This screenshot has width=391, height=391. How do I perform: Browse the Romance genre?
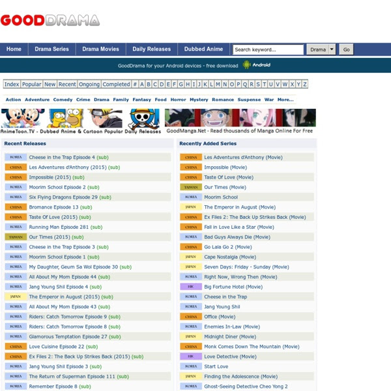(223, 100)
